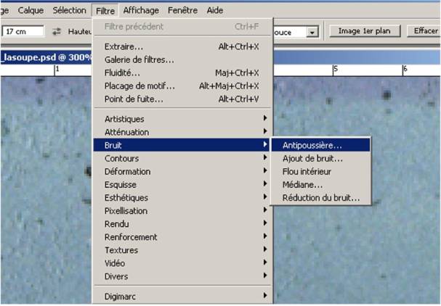The width and height of the screenshot is (441, 306).
Task: Open the Sélection menu
Action: click(70, 10)
